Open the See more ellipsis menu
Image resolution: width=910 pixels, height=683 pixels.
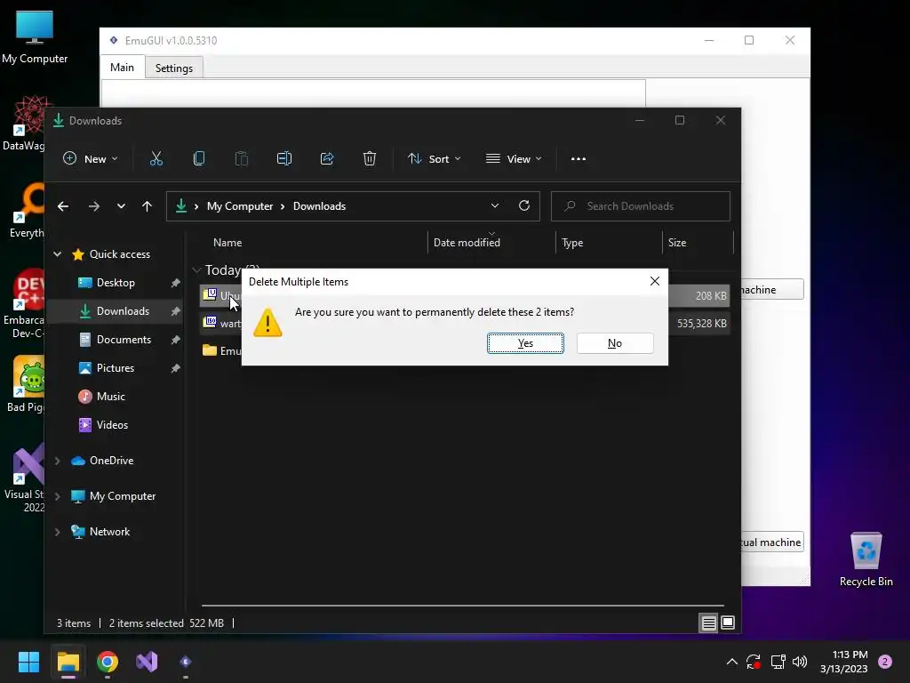pos(578,158)
